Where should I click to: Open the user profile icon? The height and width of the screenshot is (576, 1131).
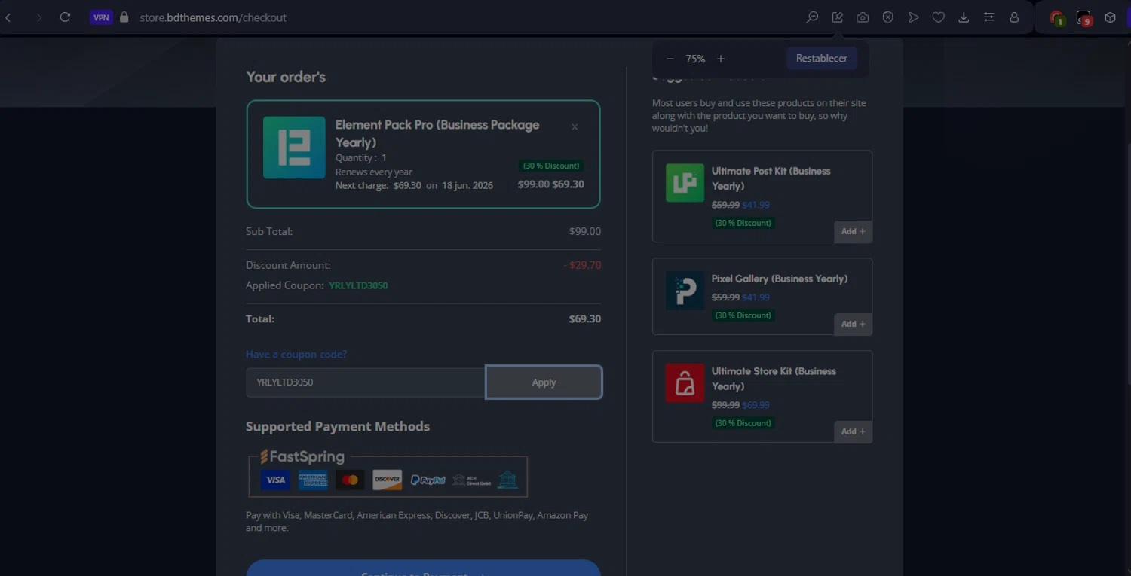click(x=1014, y=17)
